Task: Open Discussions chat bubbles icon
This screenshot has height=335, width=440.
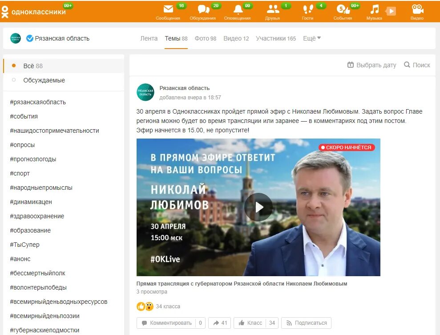Action: point(203,9)
